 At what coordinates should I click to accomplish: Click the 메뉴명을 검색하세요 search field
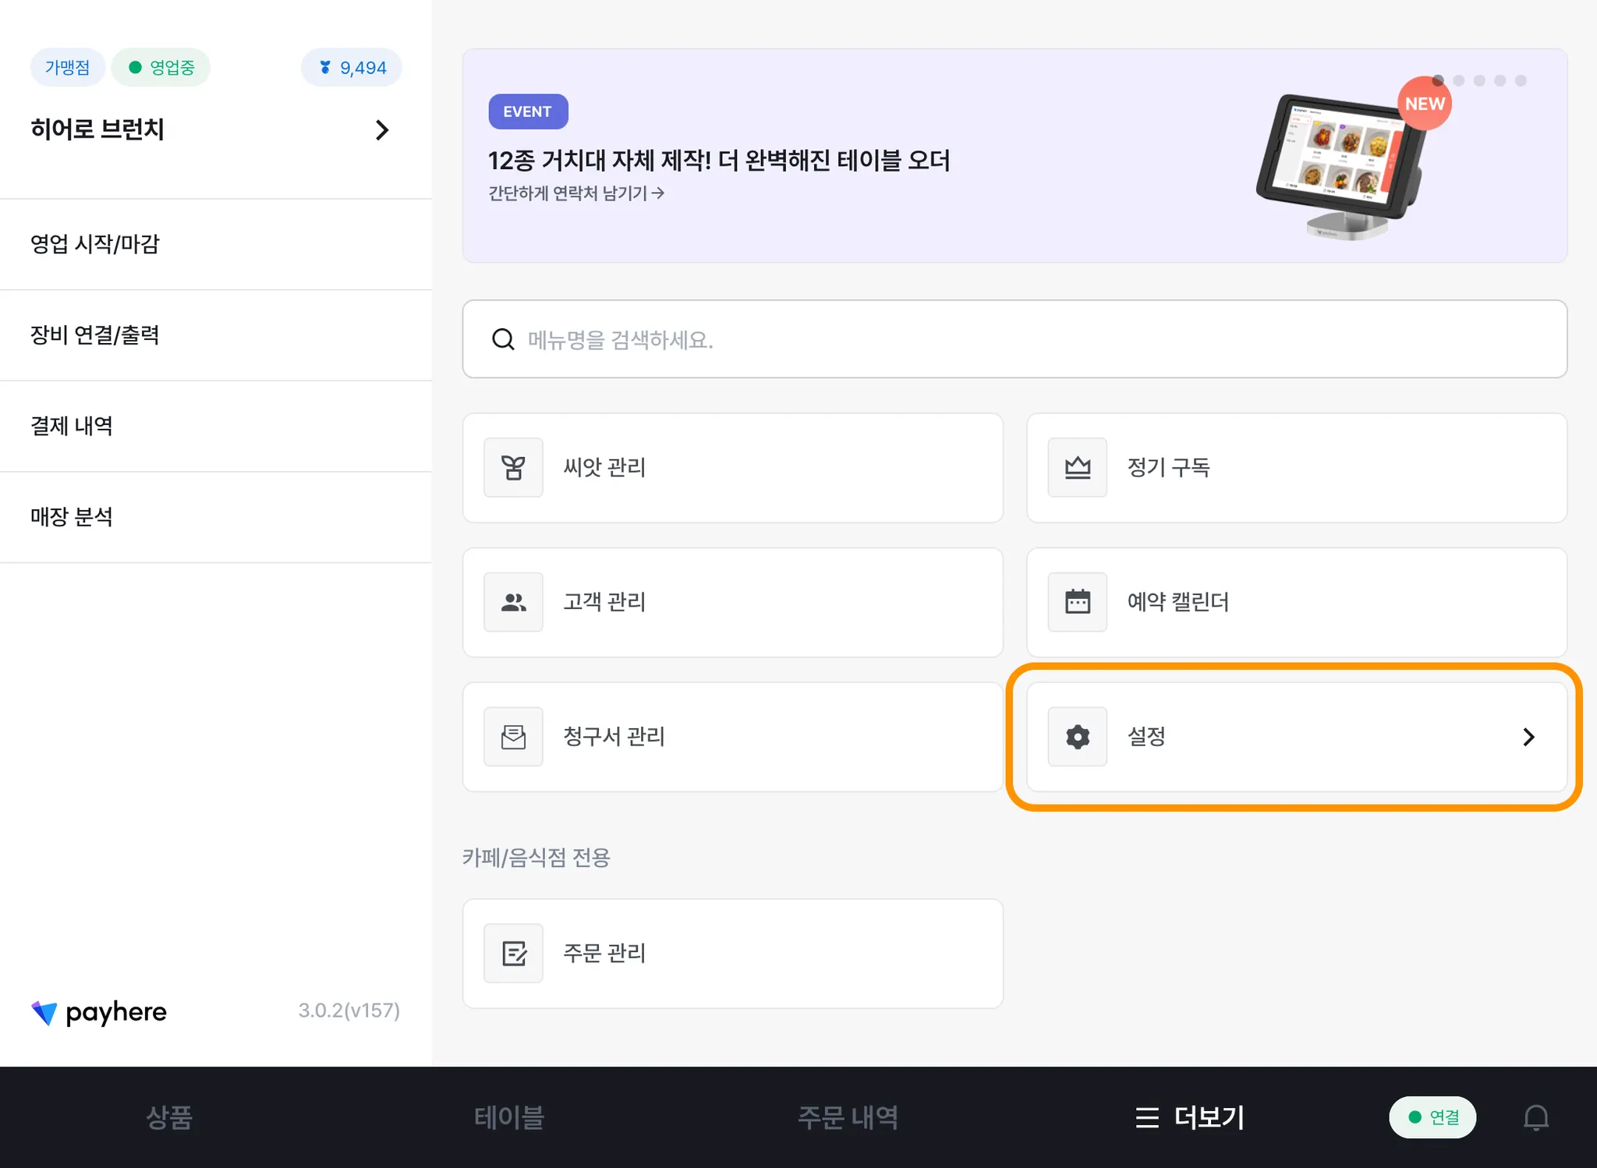1014,339
